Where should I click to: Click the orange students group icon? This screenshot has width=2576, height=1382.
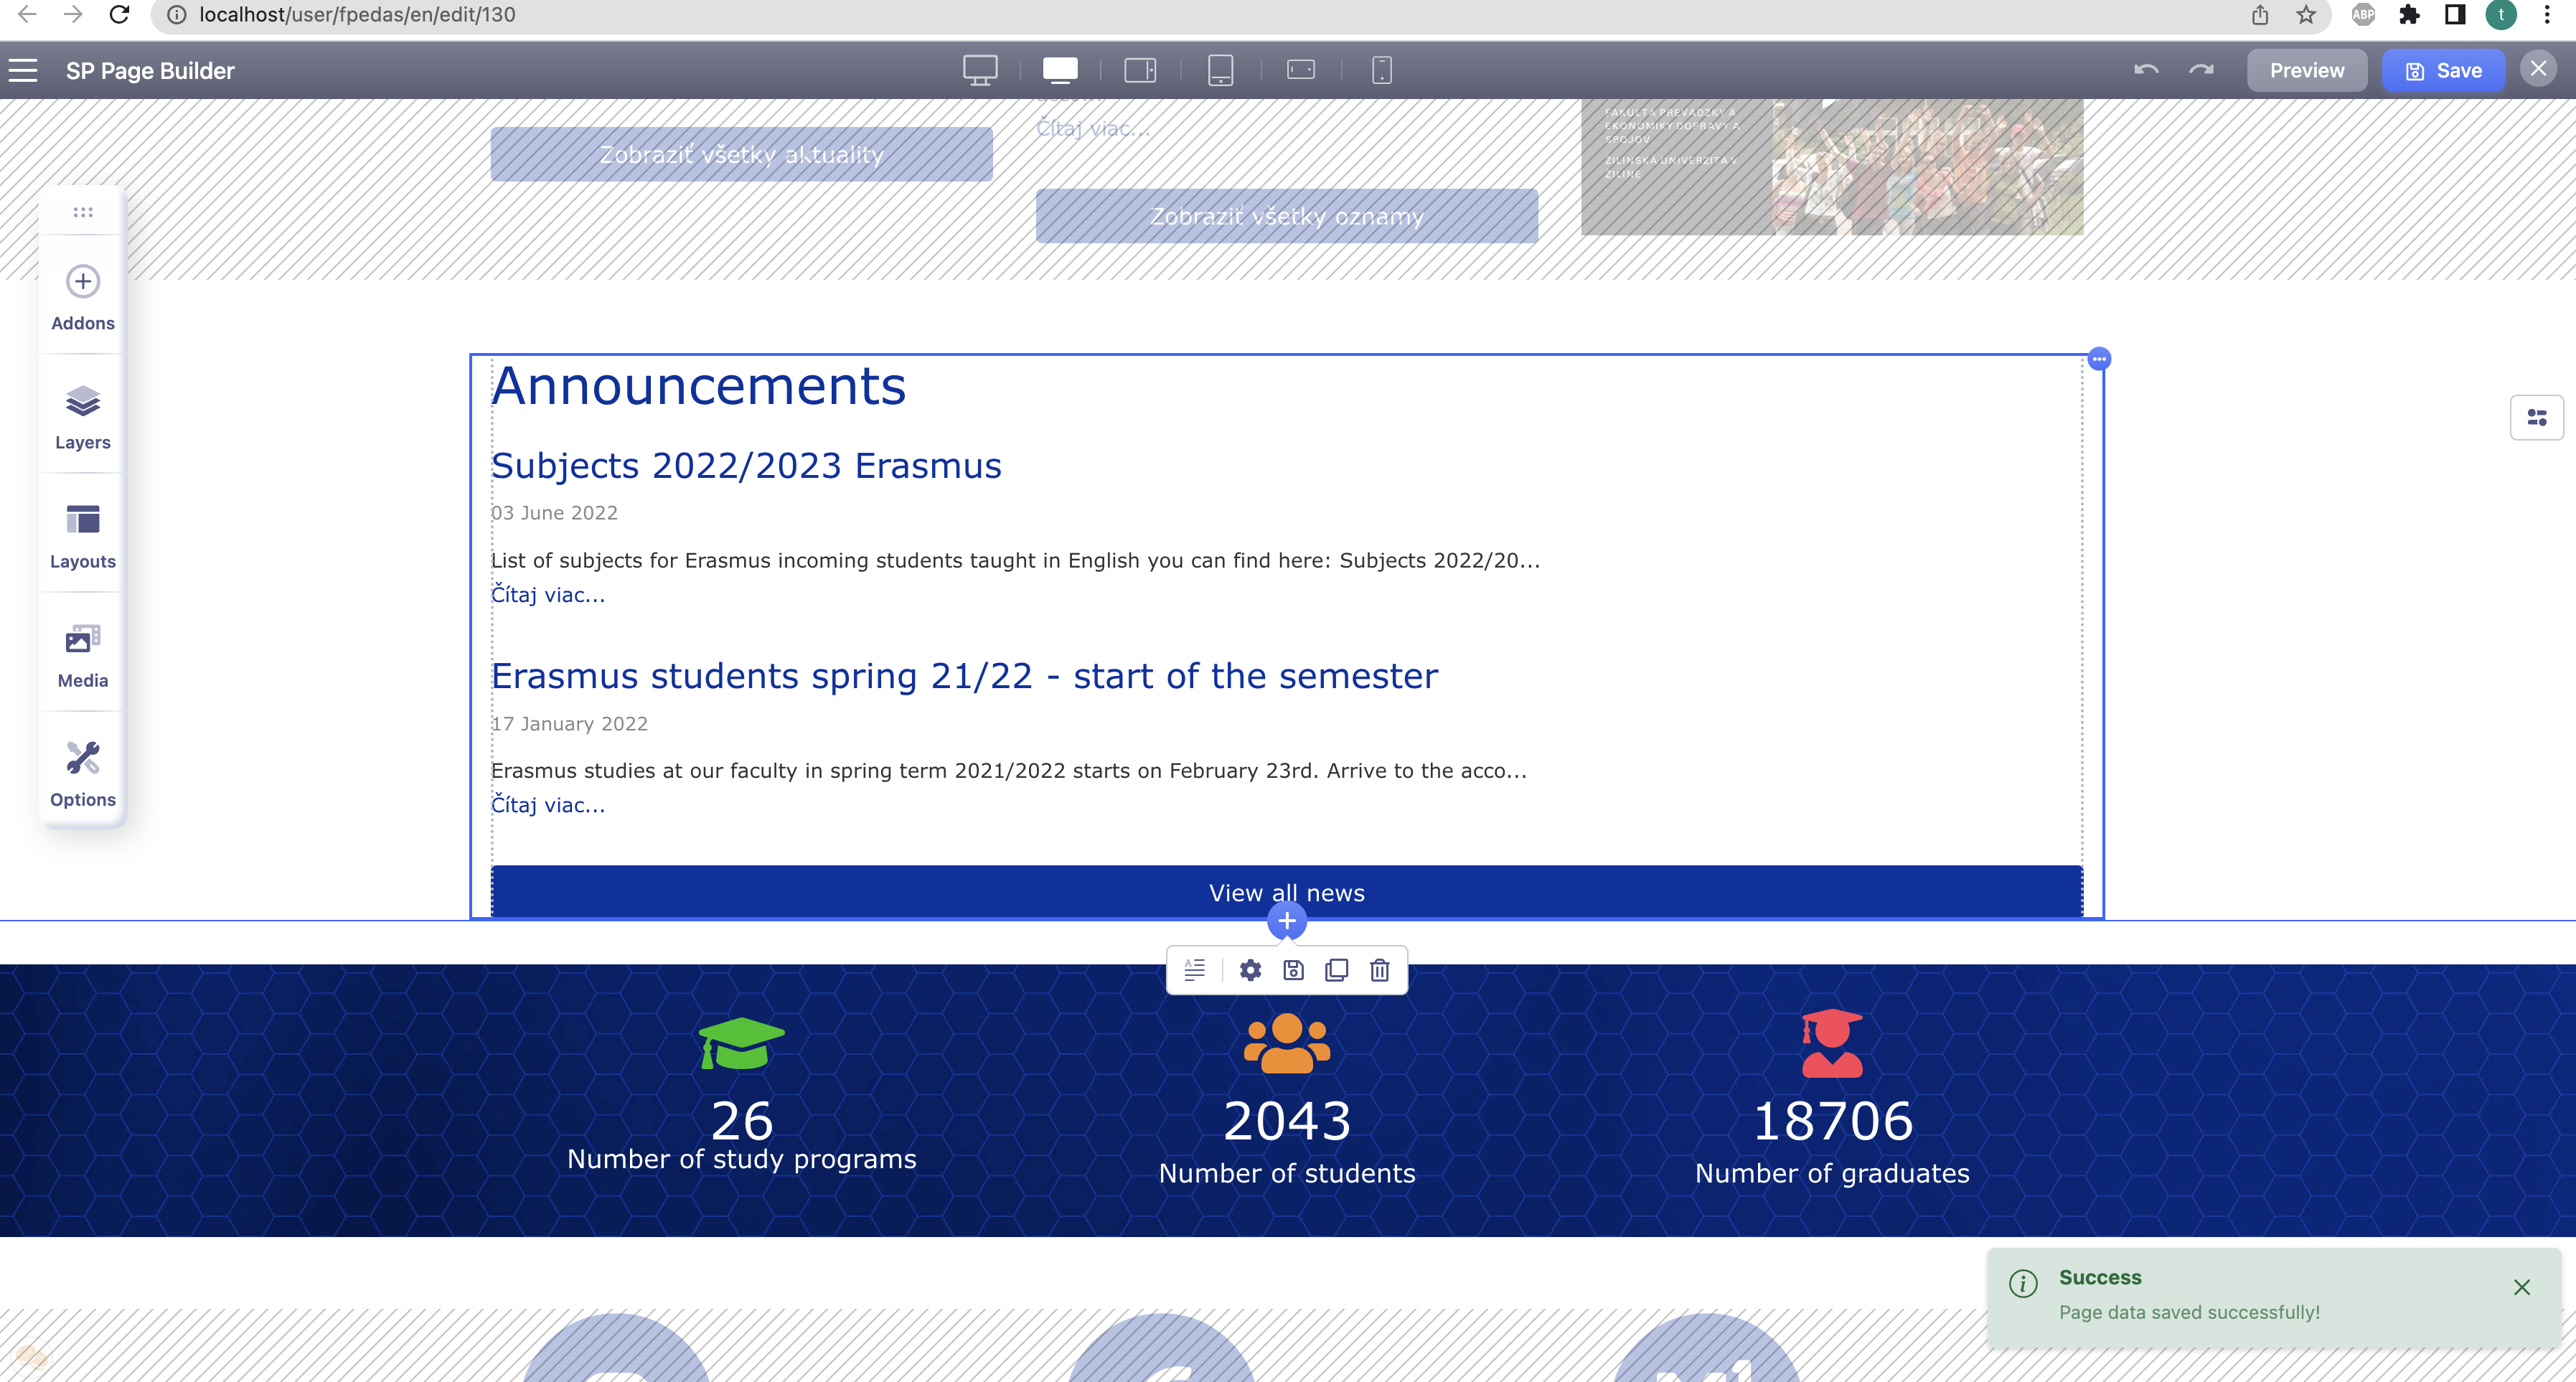point(1287,1043)
